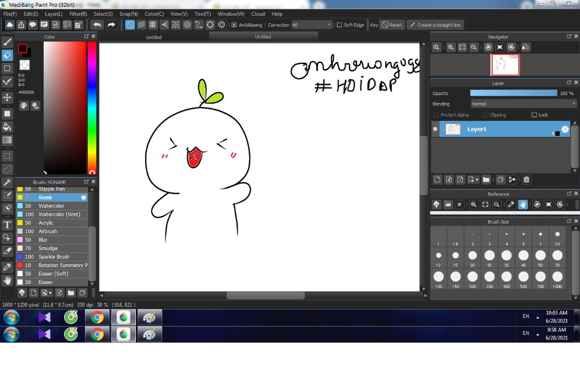
Task: Select the Airbrush brush
Action: [x=52, y=231]
